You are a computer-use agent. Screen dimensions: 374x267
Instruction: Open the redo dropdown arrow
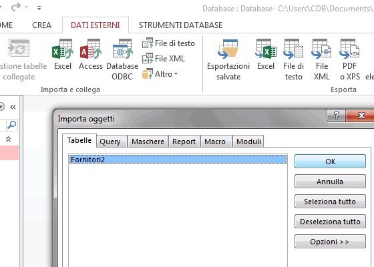(27, 7)
